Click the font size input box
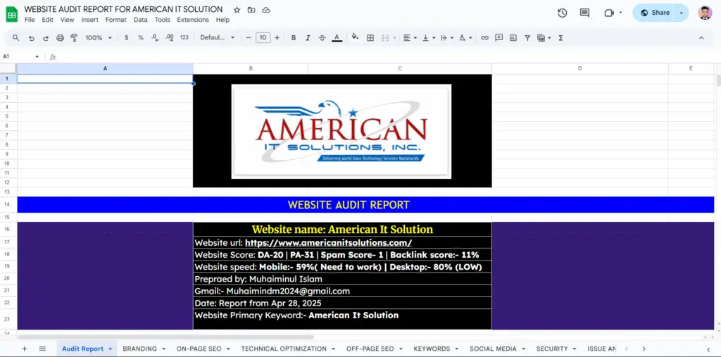The width and height of the screenshot is (721, 357). pos(263,38)
